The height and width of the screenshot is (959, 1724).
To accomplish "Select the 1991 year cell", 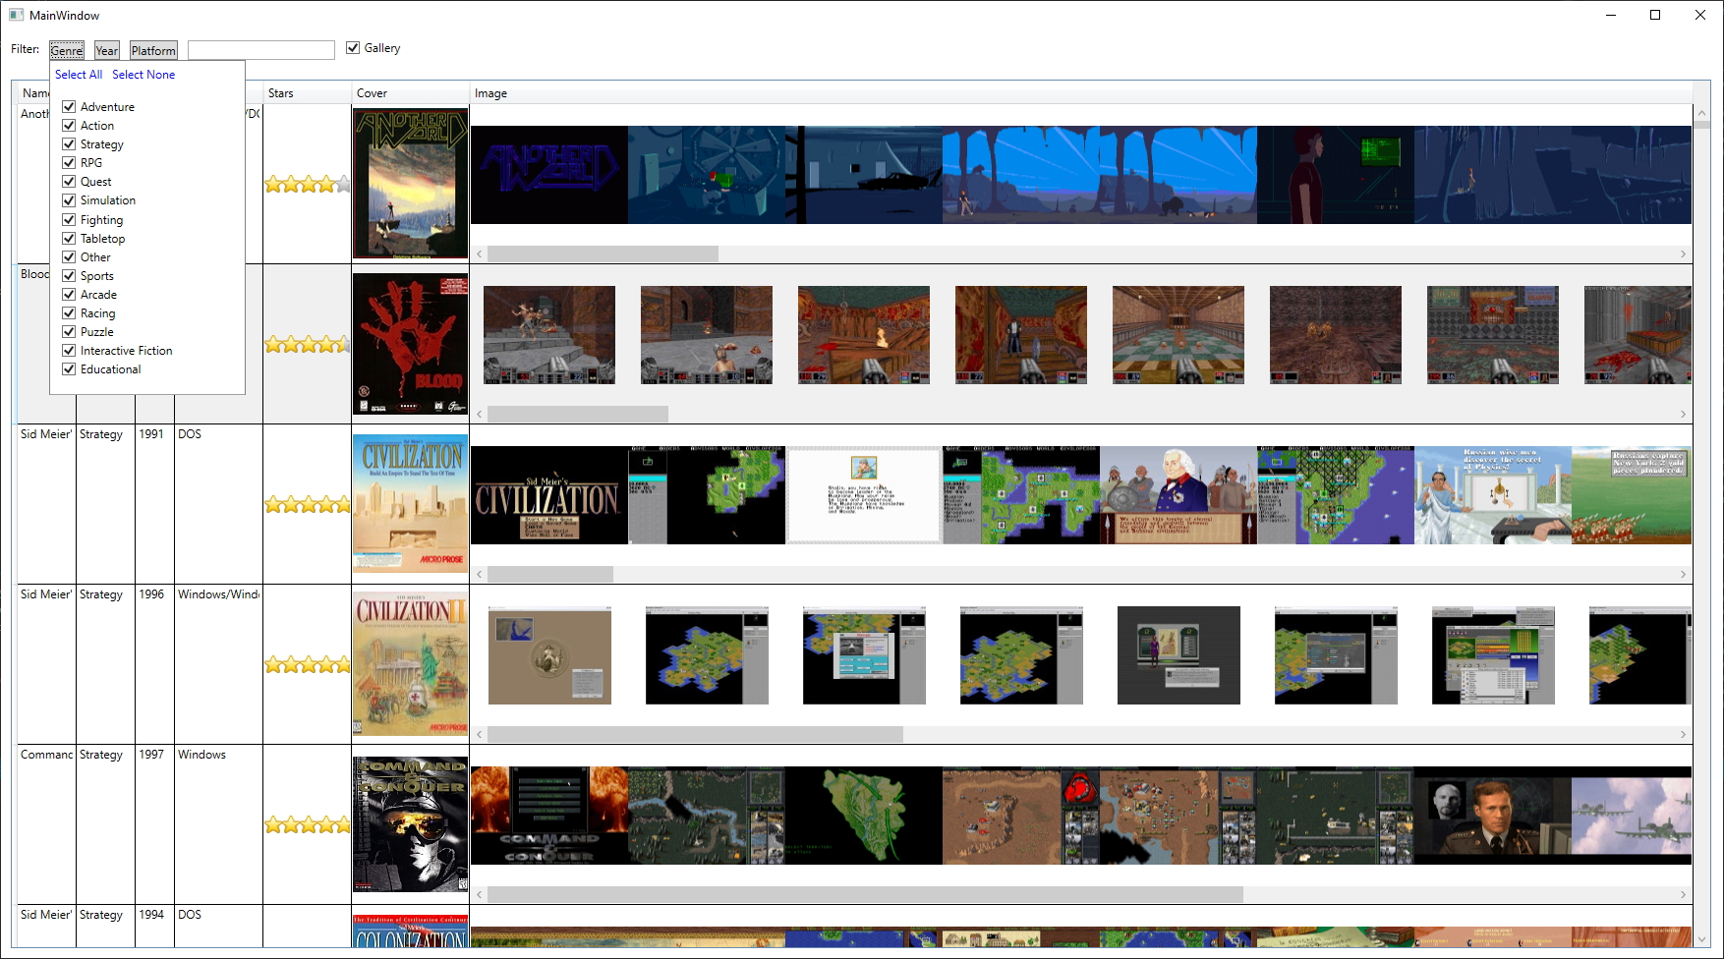I will (154, 504).
